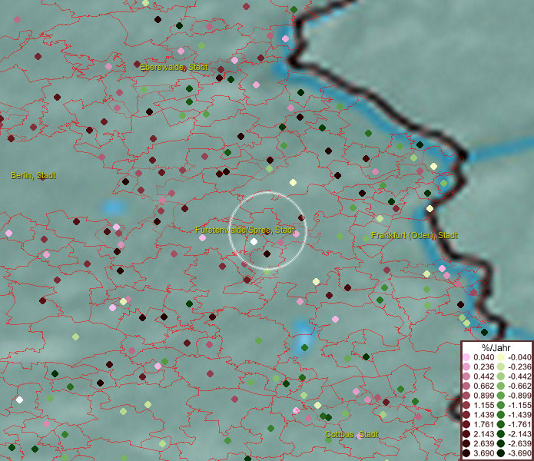Click the legend swatch for -1.155
The image size is (534, 461).
point(501,405)
